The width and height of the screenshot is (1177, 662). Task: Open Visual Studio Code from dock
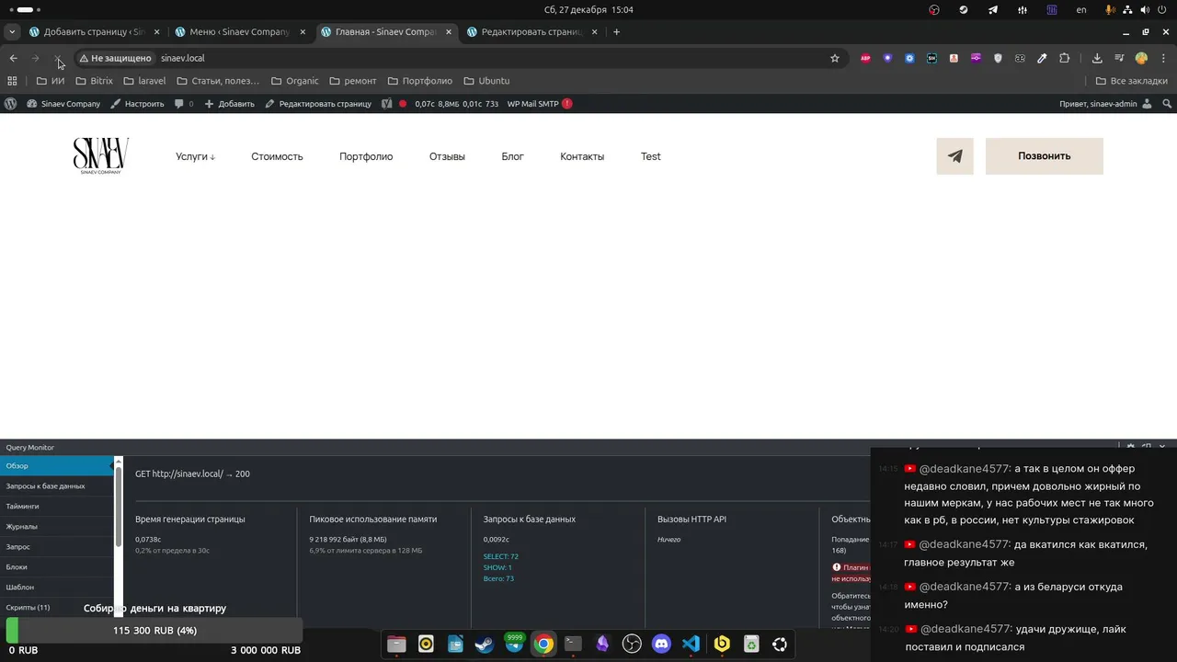pos(691,645)
